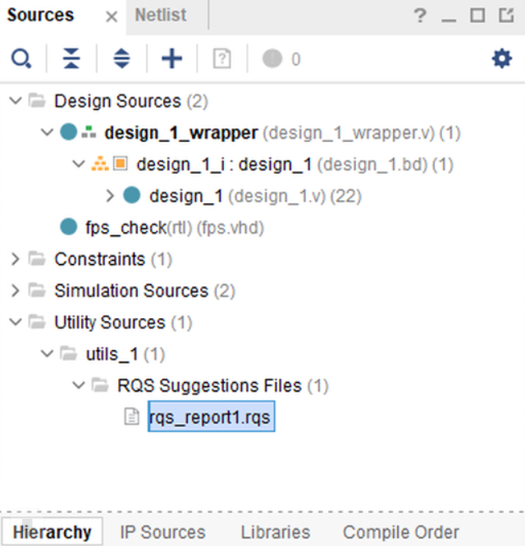The image size is (525, 546).
Task: Collapse the RQS Suggestions Files folder
Action: click(79, 385)
